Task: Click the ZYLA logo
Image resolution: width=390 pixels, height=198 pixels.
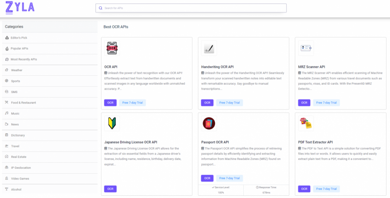Action: 20,7
